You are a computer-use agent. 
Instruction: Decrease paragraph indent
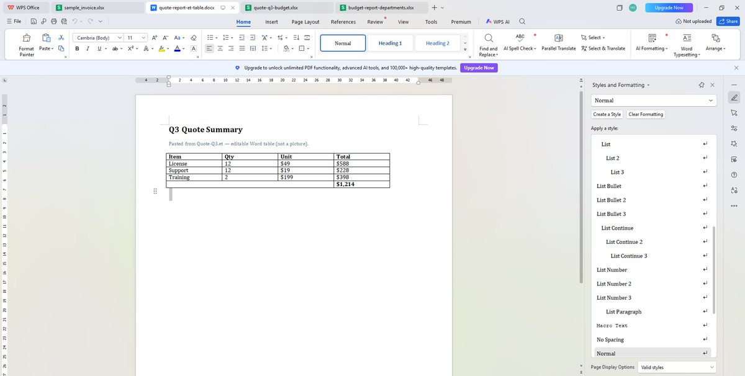(242, 37)
